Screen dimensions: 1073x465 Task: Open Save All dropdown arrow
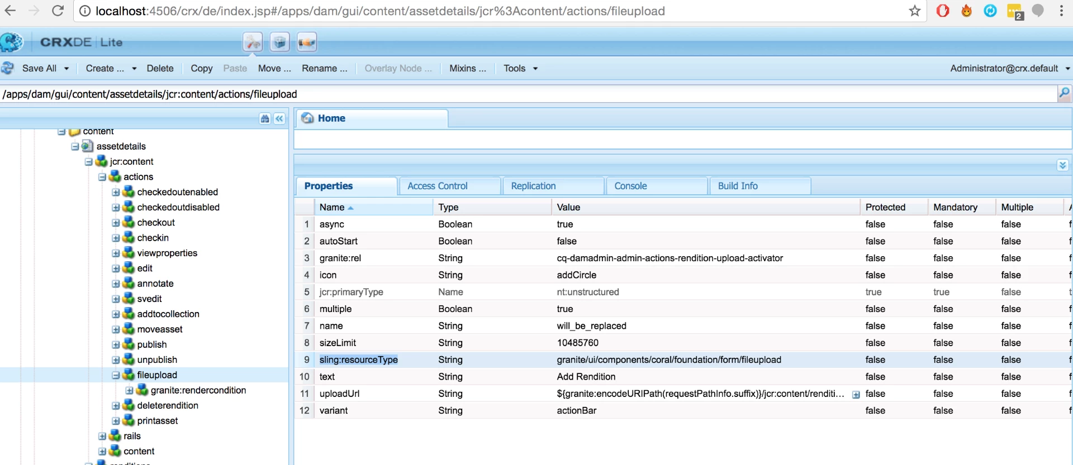tap(67, 69)
